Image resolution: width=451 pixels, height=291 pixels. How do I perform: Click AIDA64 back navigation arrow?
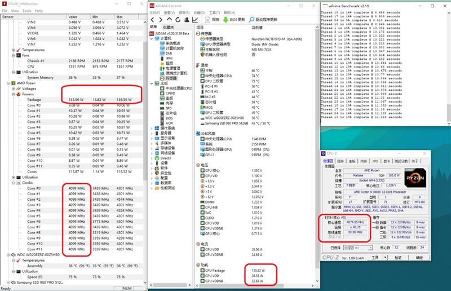152,20
